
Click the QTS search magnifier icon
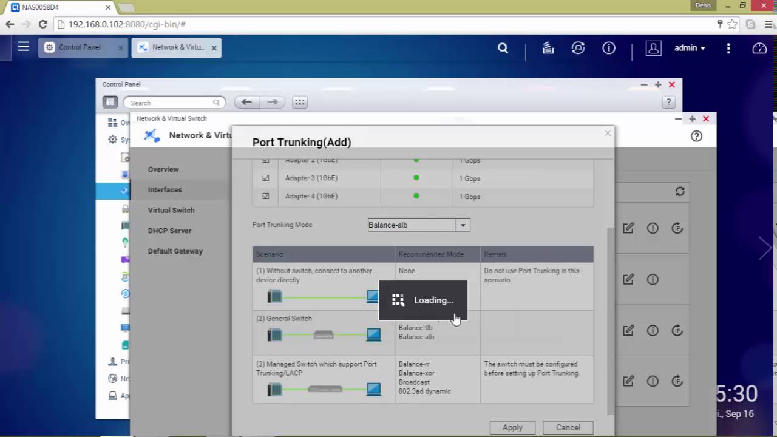503,47
